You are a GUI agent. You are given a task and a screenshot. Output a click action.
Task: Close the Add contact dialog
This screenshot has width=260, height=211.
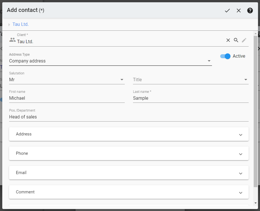pyautogui.click(x=239, y=11)
